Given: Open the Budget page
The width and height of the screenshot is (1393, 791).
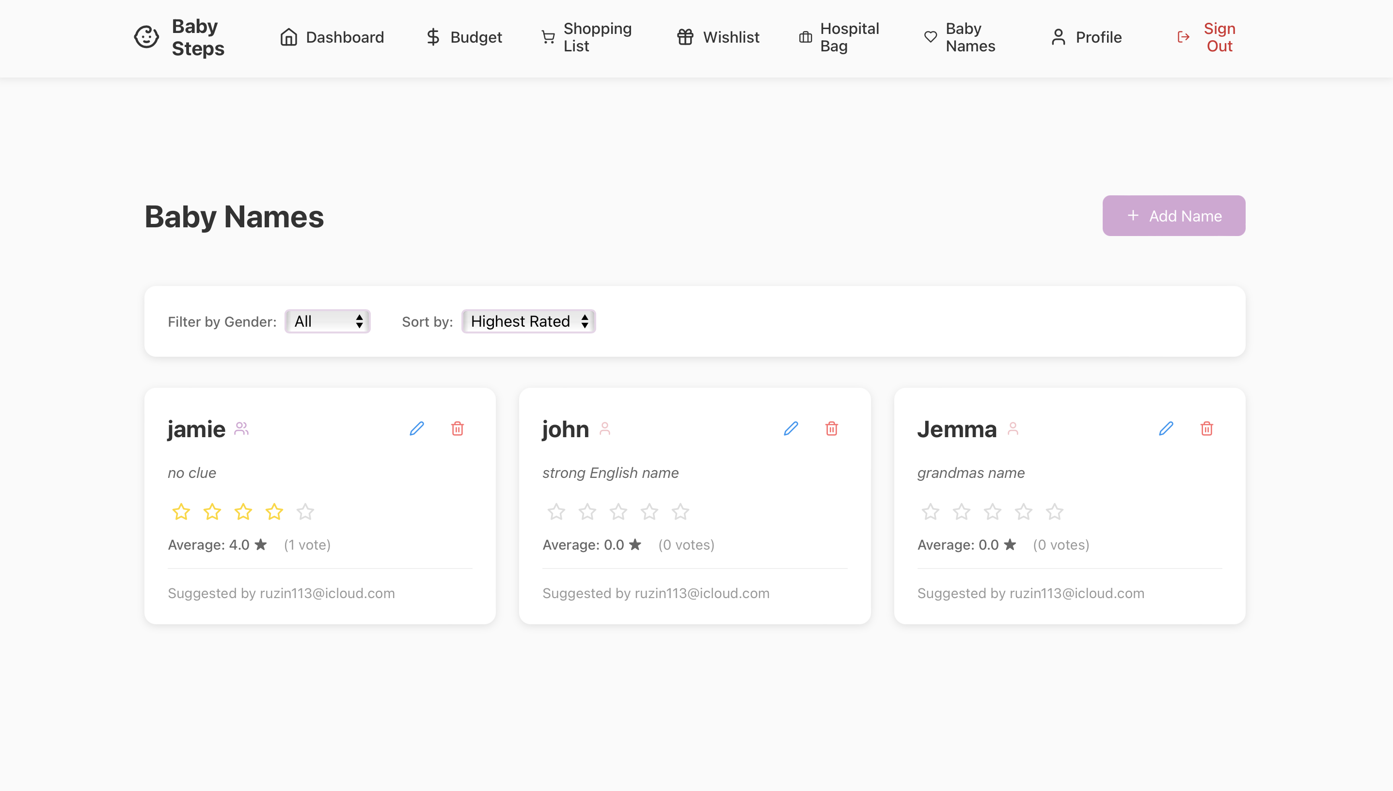Looking at the screenshot, I should (x=463, y=37).
